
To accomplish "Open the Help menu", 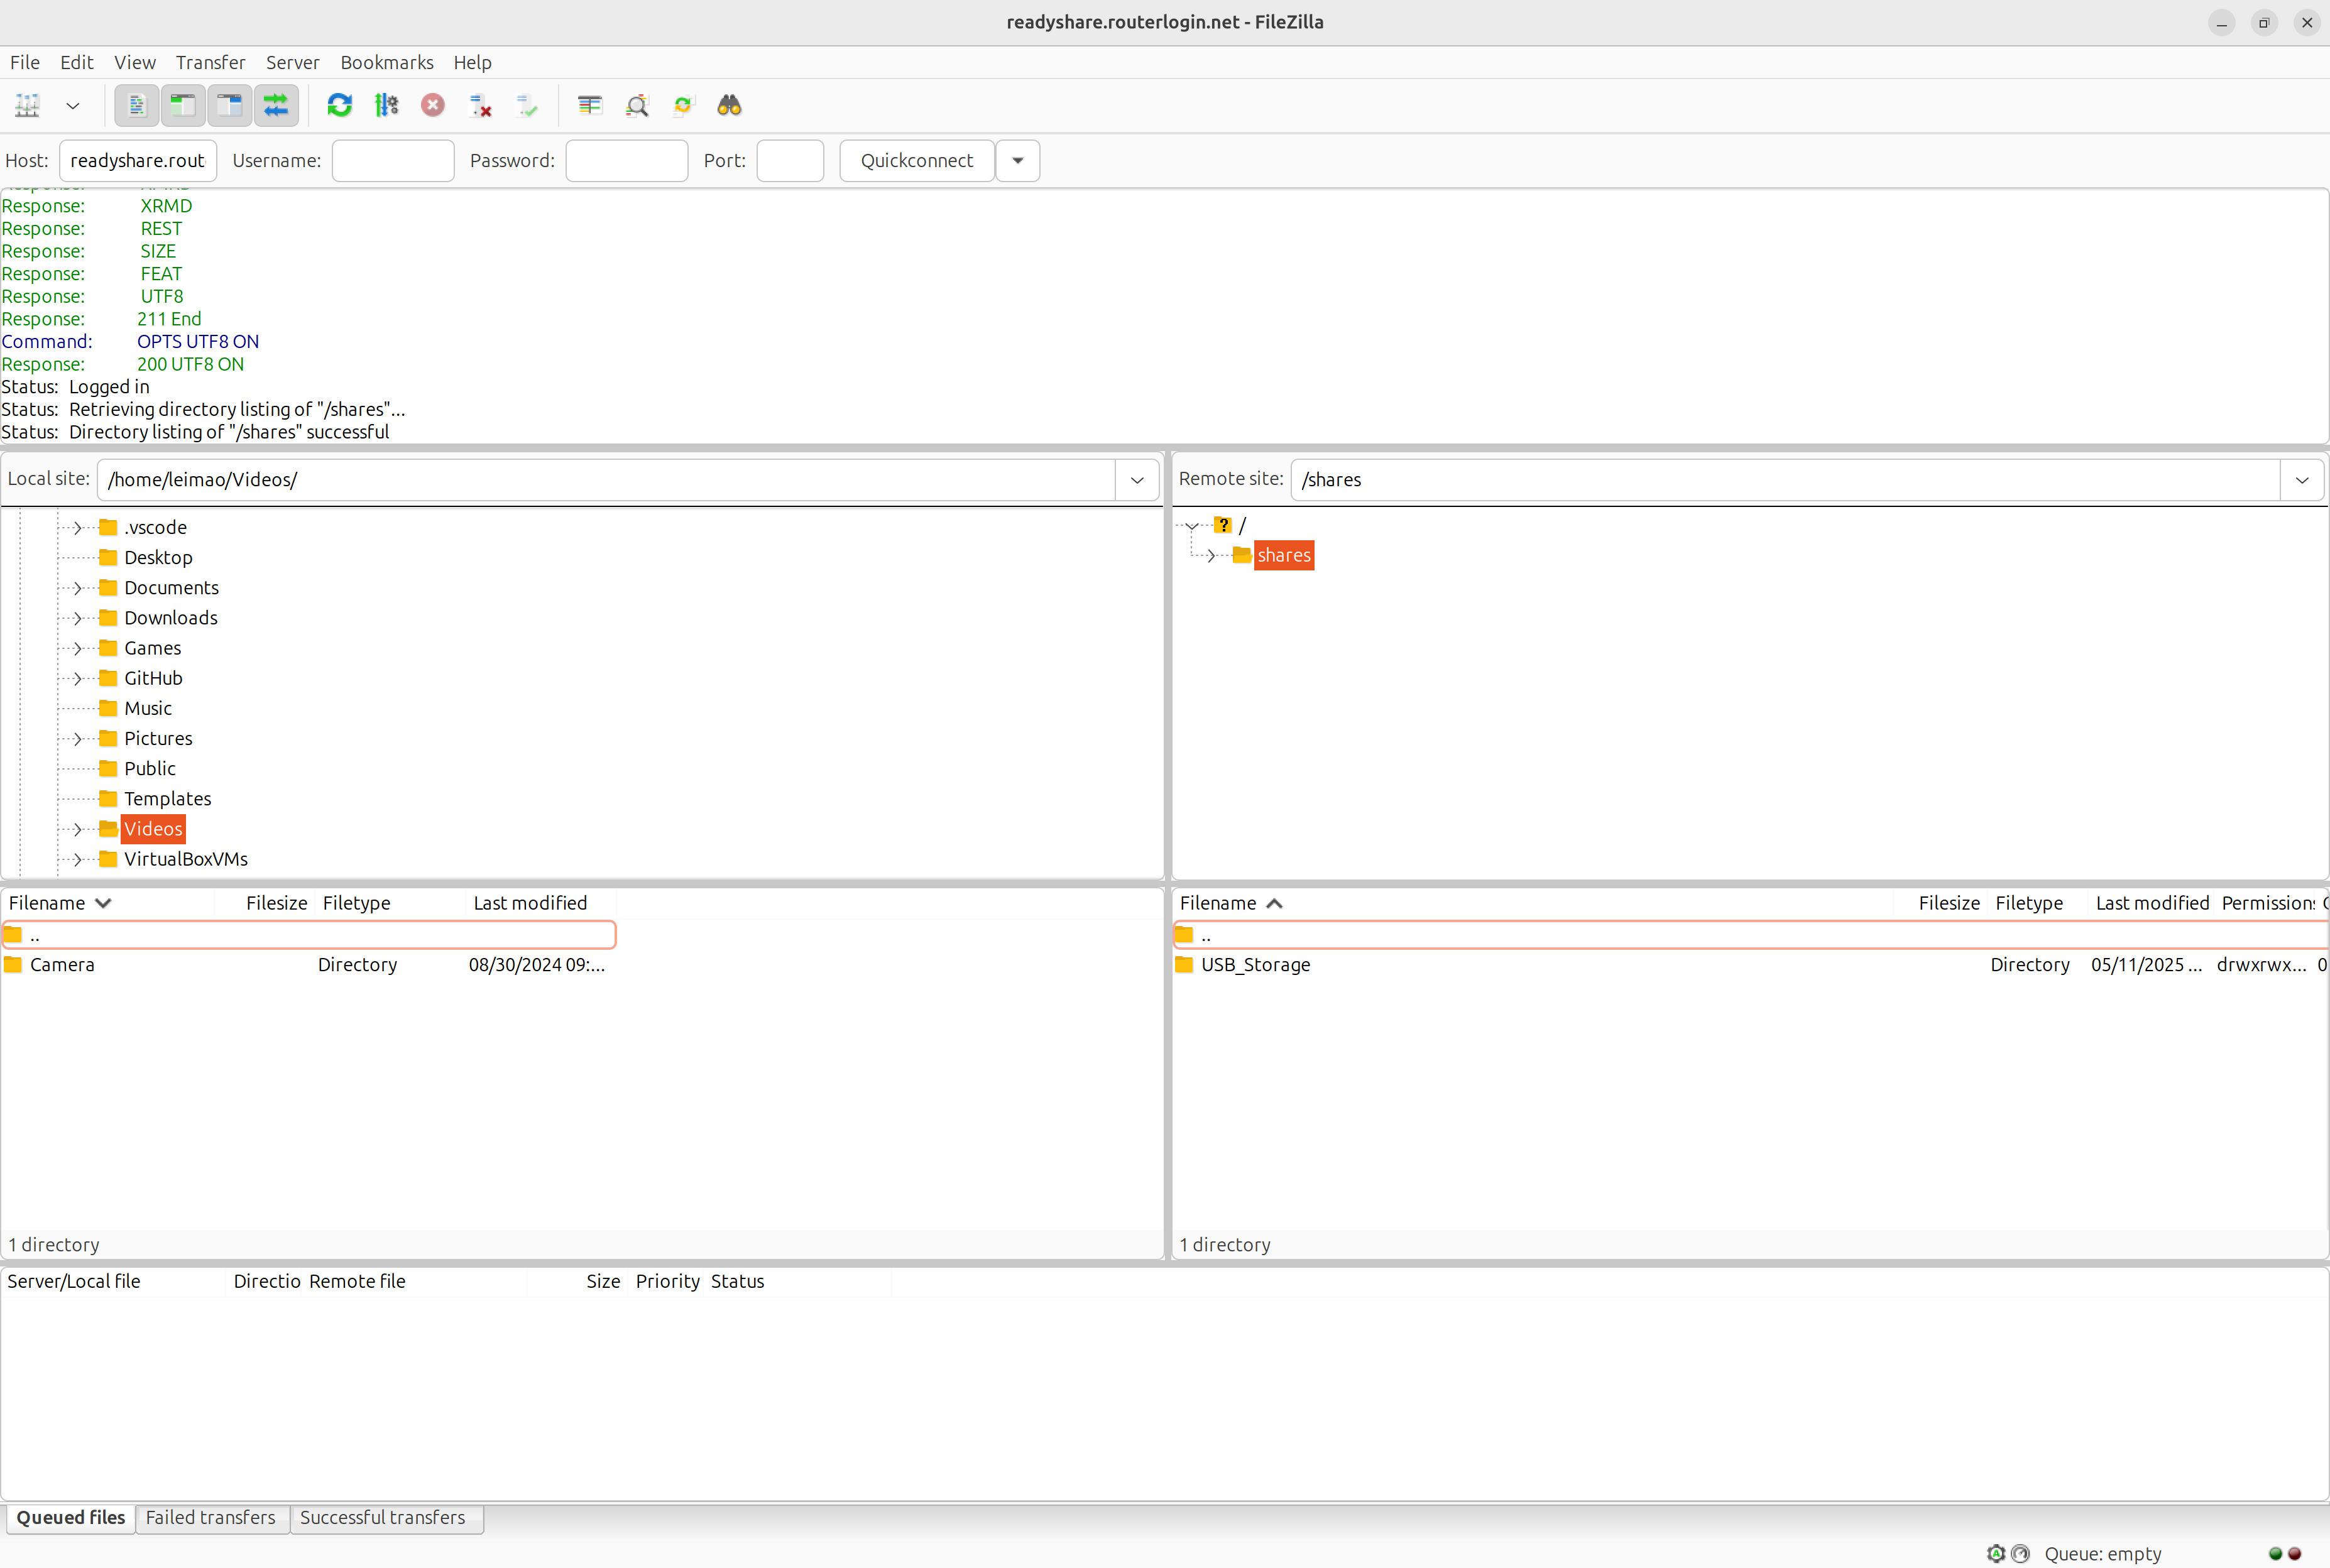I will [x=473, y=62].
